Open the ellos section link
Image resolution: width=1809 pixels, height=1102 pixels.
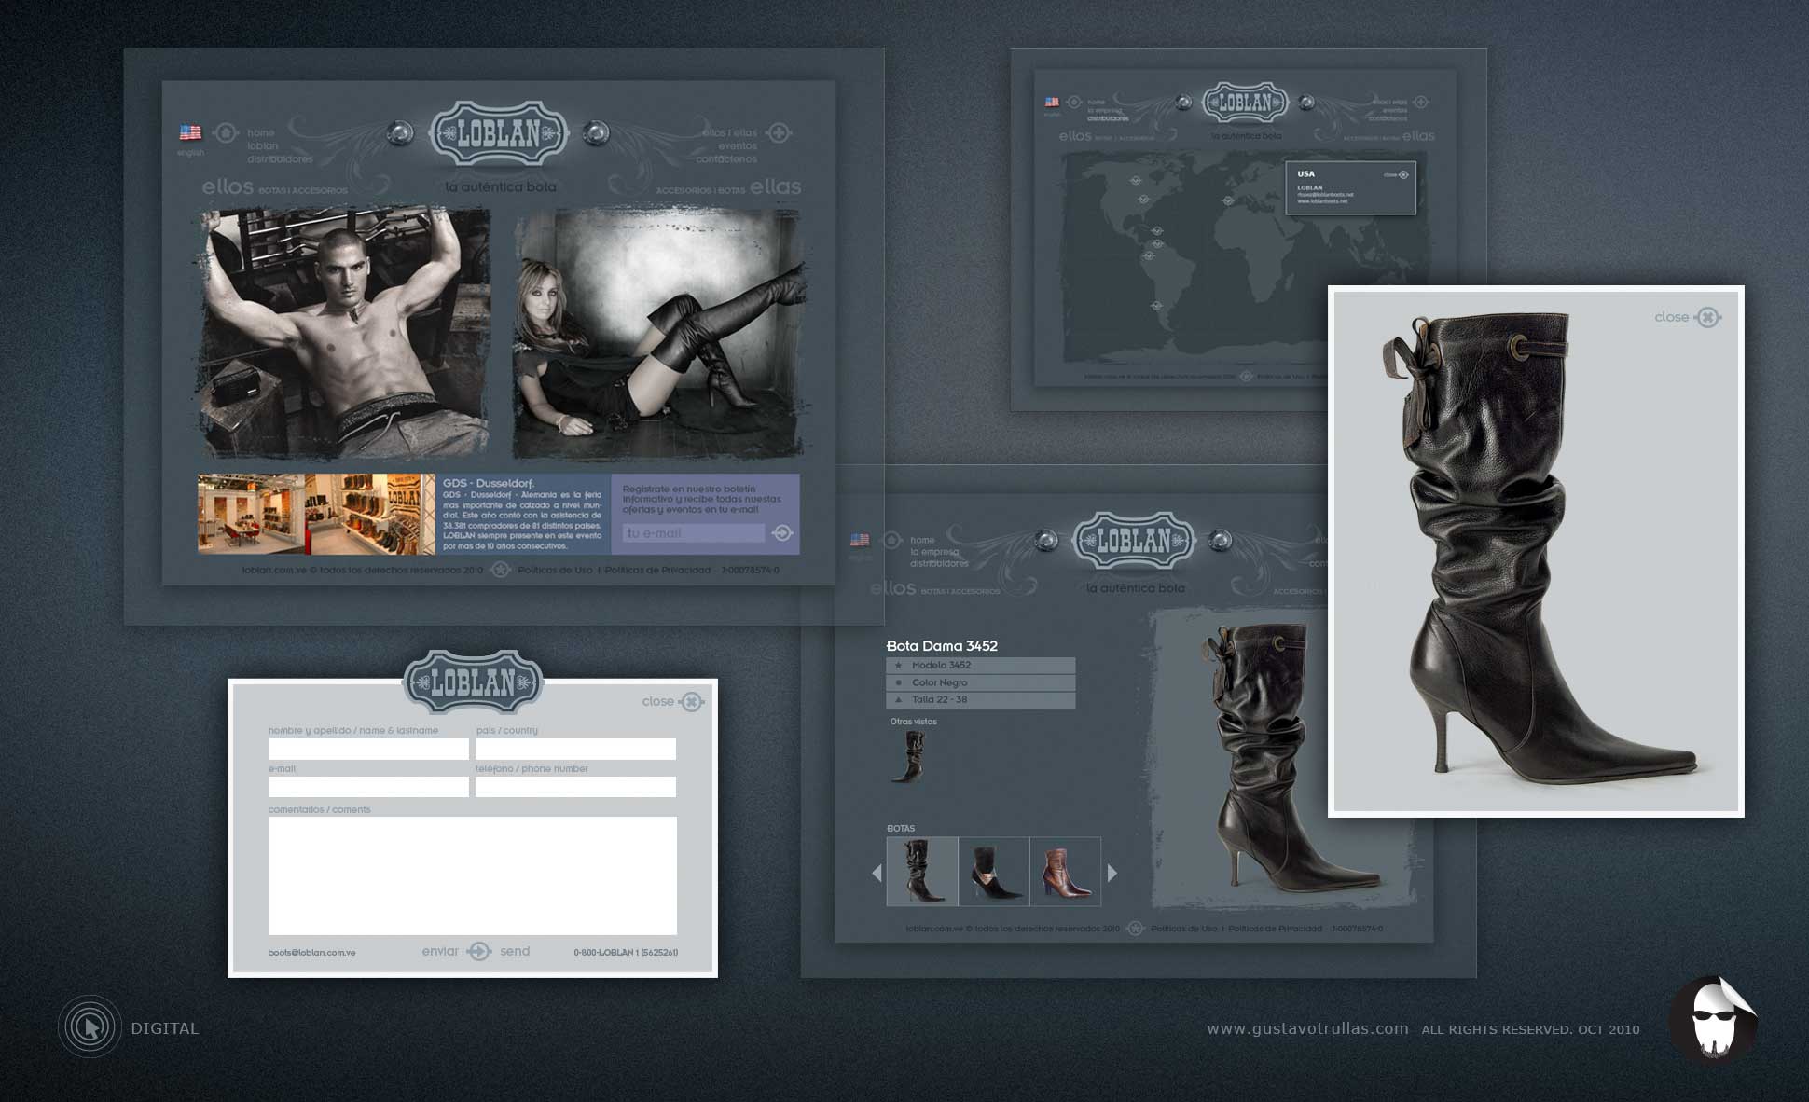pos(228,187)
